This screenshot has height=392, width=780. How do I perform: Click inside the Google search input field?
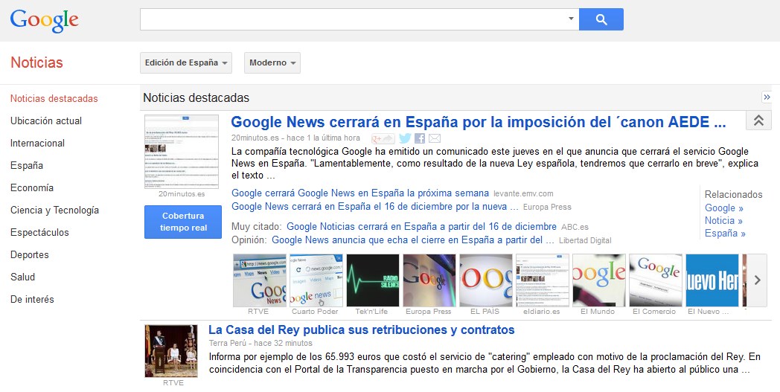point(354,19)
